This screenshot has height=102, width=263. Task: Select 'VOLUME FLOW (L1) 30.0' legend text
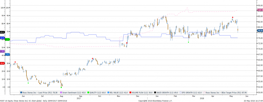[x=142, y=92]
